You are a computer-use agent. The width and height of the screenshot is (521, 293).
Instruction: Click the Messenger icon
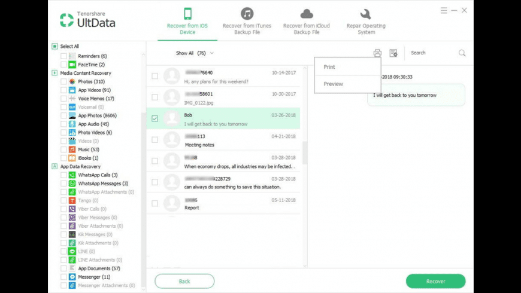(72, 277)
